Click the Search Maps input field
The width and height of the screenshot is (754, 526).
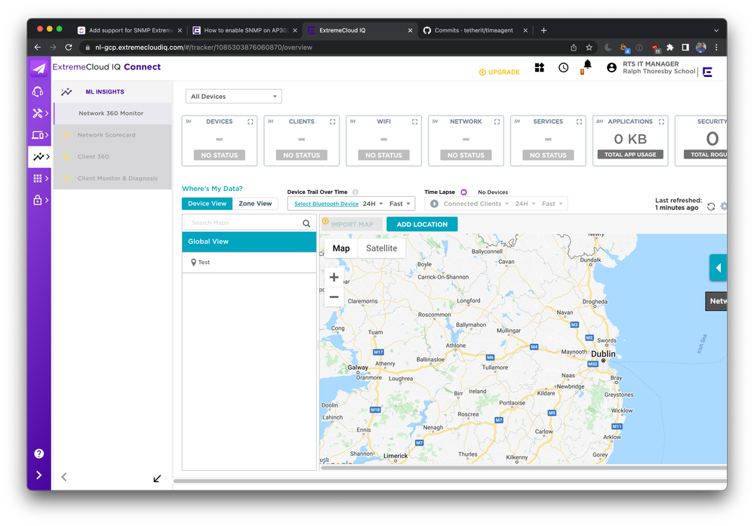click(243, 223)
